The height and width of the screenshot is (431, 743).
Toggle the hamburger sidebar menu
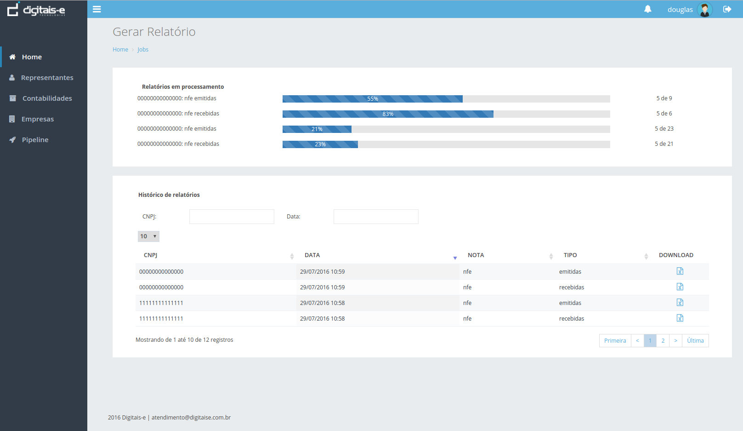pyautogui.click(x=96, y=9)
